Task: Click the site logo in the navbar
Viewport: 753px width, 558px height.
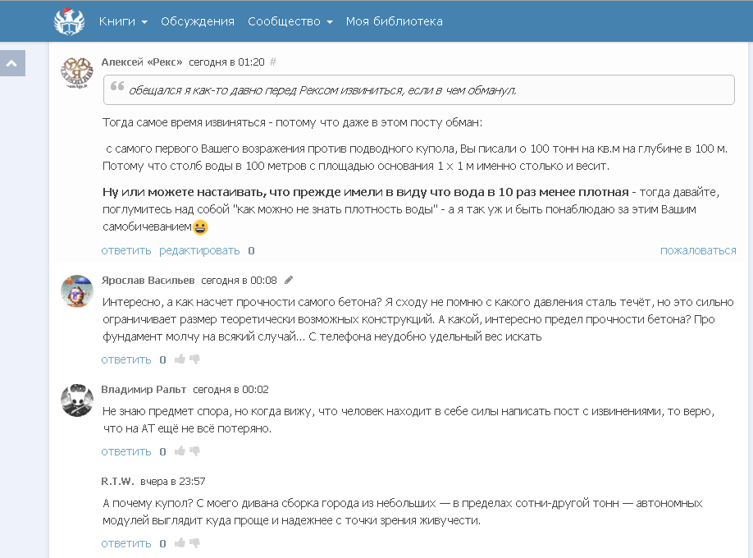Action: 69,21
